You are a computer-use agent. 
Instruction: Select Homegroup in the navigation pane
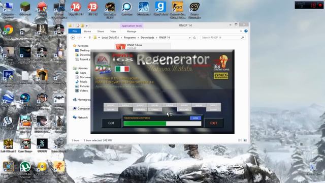(81, 100)
